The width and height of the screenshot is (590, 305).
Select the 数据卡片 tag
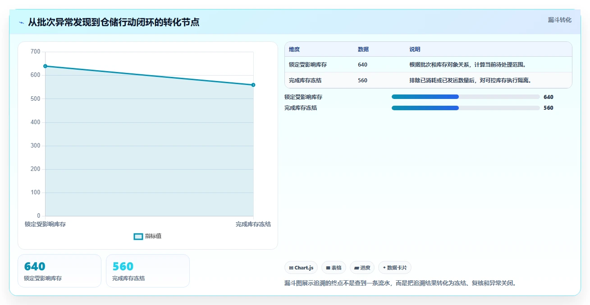(394, 268)
